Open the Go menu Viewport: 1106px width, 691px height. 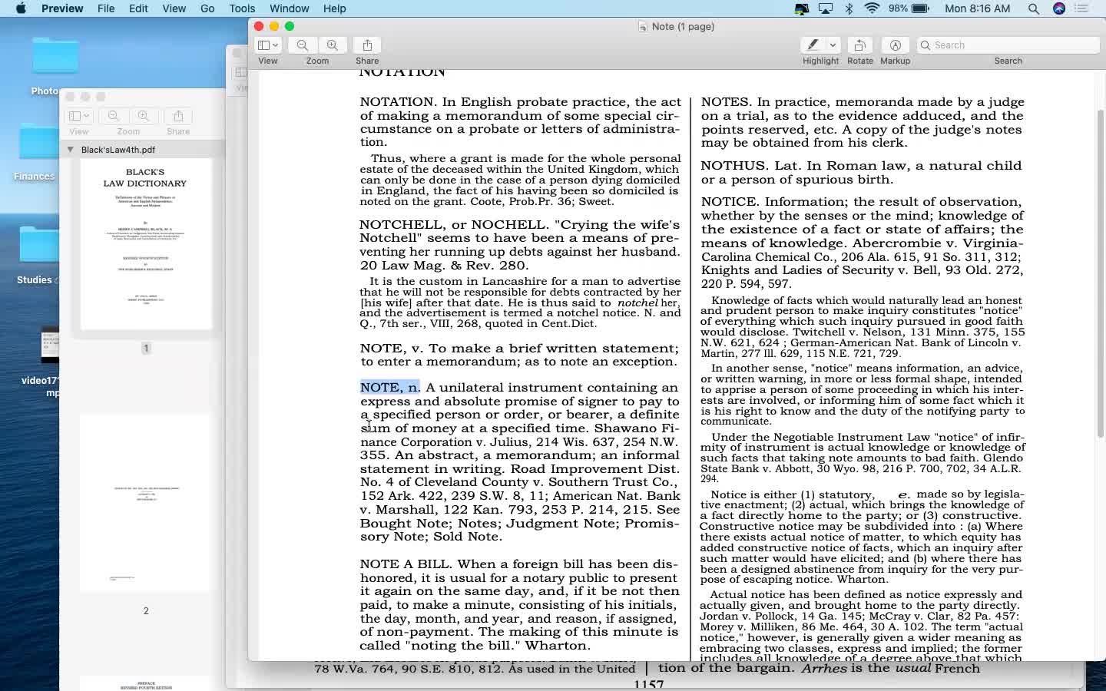[207, 8]
